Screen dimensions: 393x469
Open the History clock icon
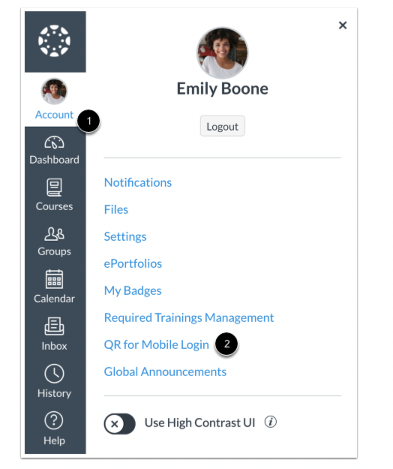54,374
